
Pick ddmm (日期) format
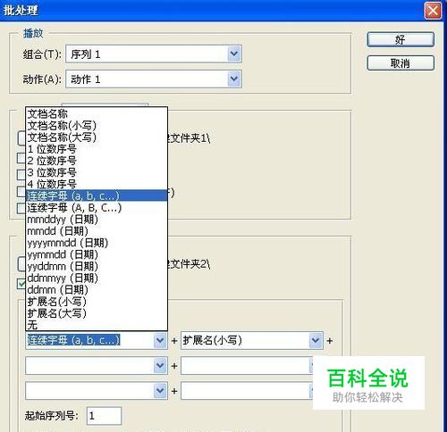[97, 289]
